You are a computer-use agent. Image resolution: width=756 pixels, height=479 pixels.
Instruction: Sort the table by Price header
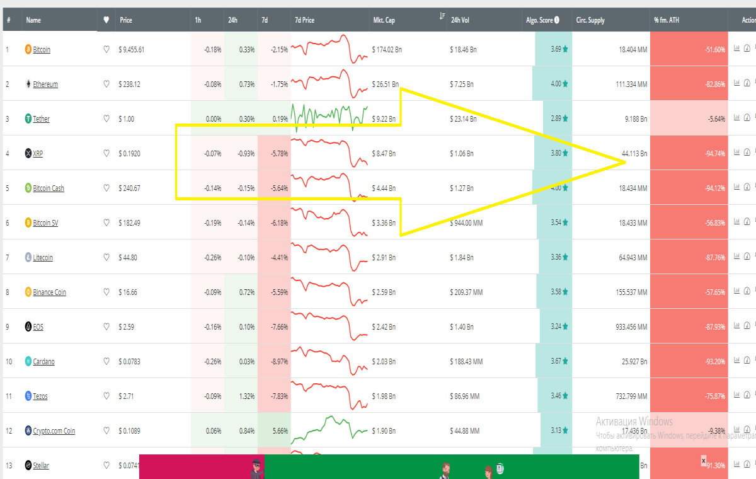coord(126,20)
